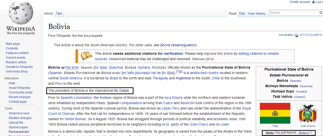
Task: Open the South America link
Action: (x=71, y=78)
